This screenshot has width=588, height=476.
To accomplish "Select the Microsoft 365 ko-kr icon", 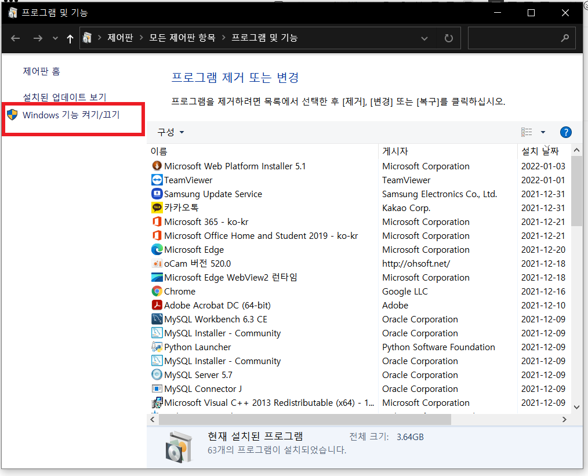I will pyautogui.click(x=157, y=221).
